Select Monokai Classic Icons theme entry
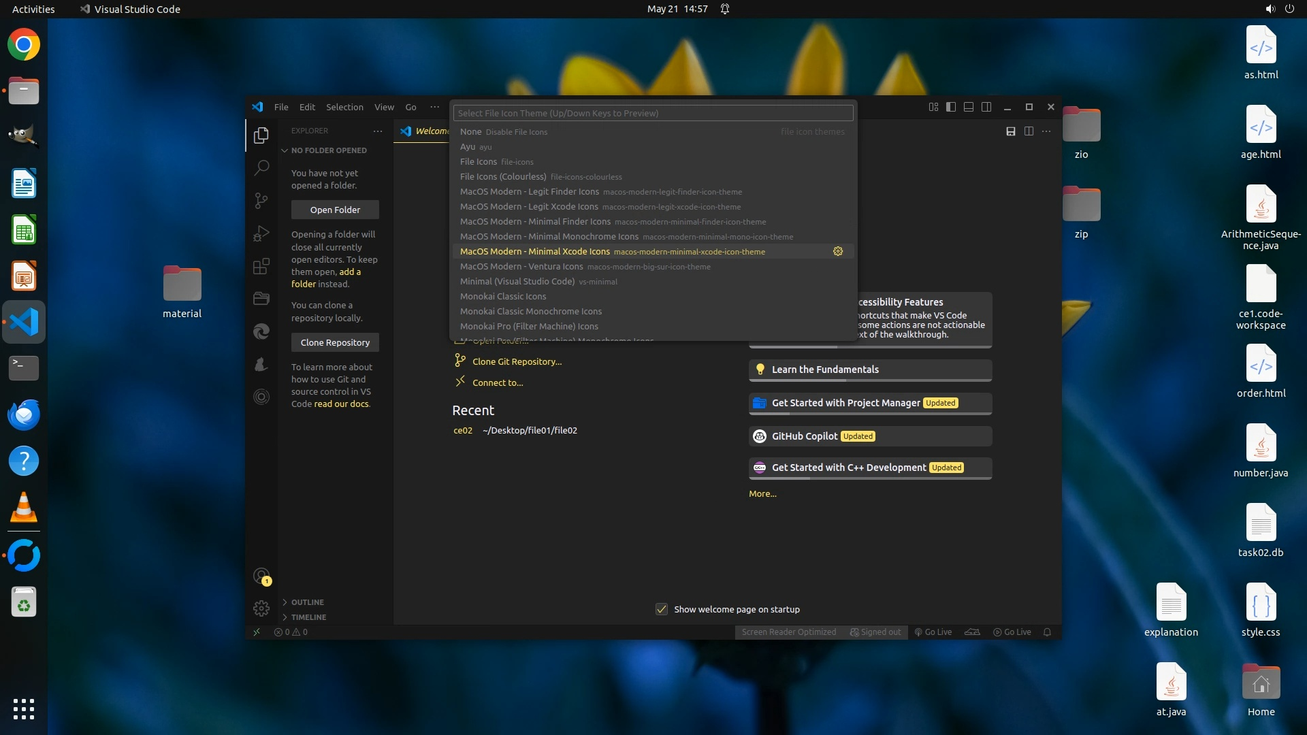The height and width of the screenshot is (735, 1307). point(503,296)
